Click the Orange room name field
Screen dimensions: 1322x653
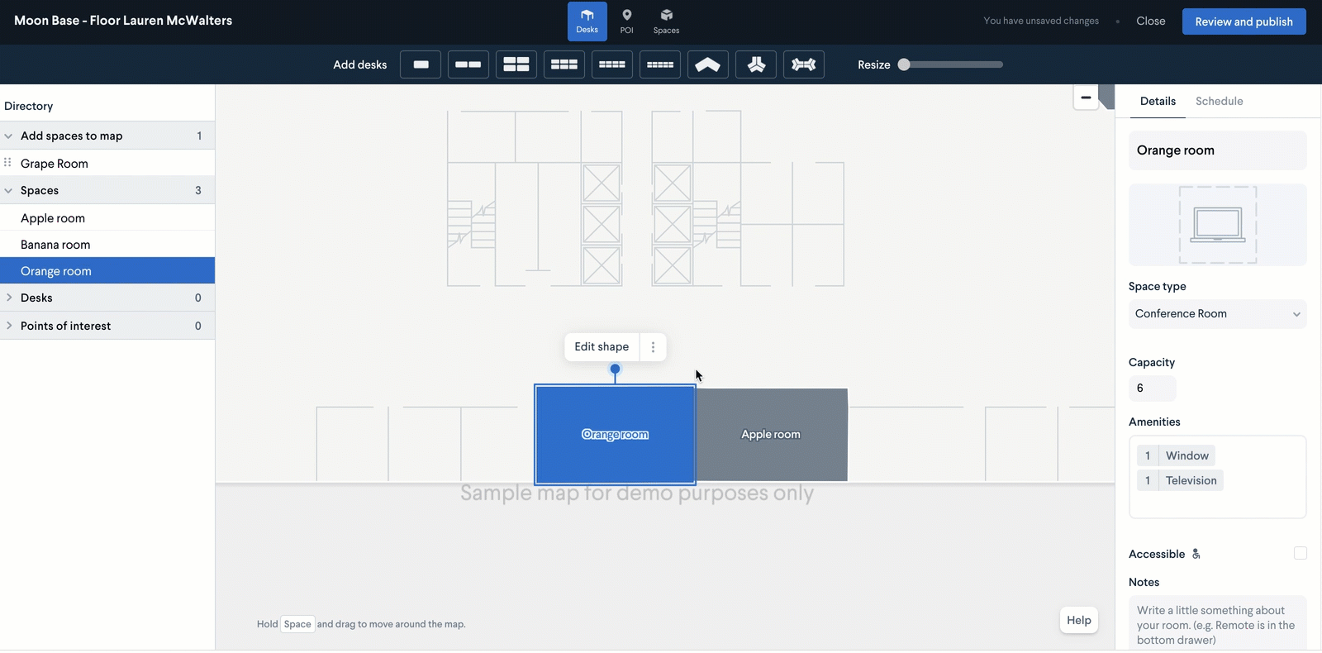pyautogui.click(x=1218, y=150)
